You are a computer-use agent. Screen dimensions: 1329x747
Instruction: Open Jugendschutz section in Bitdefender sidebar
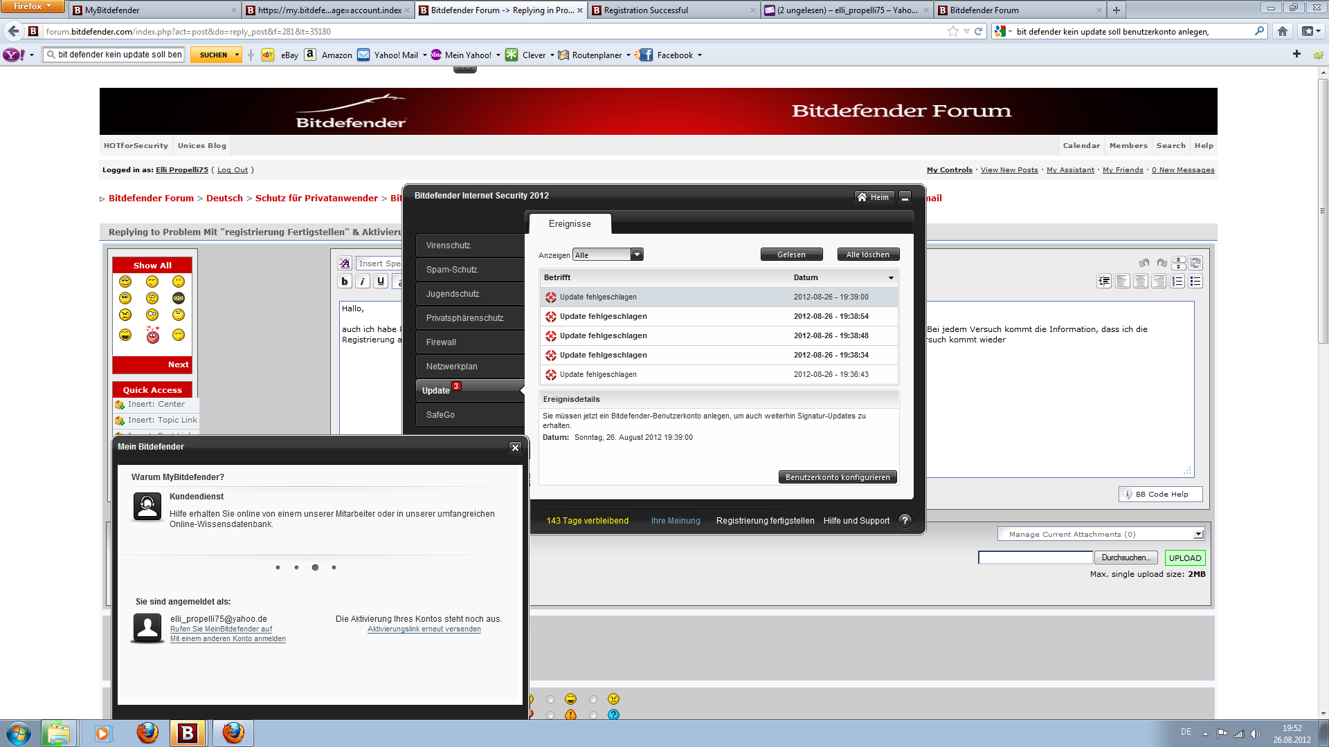click(470, 294)
